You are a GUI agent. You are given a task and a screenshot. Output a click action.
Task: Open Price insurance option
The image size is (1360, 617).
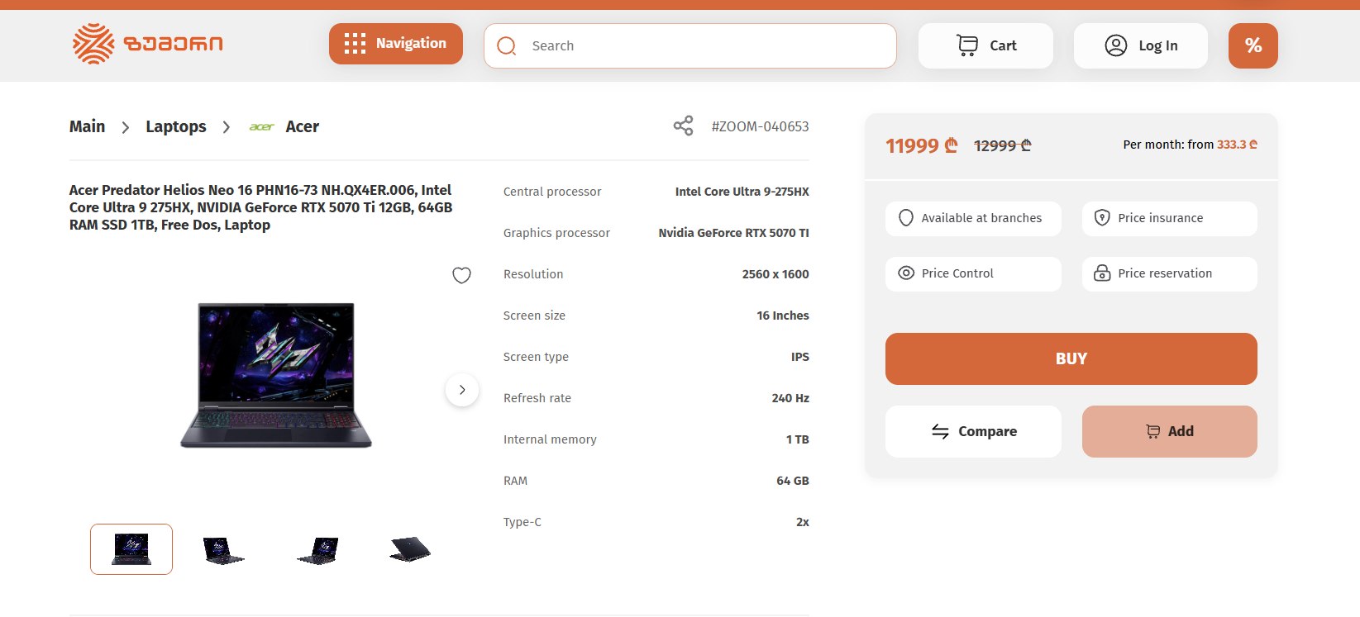point(1170,218)
